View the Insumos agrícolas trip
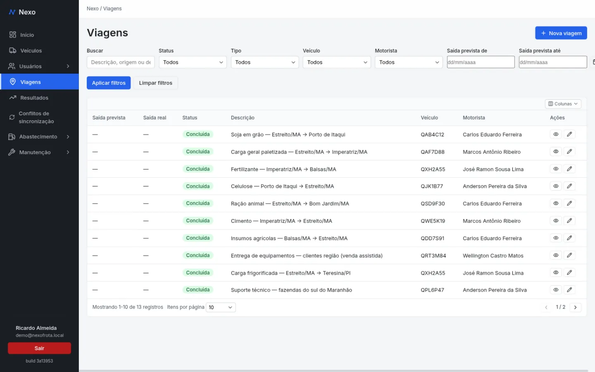Viewport: 595px width, 372px height. click(x=556, y=238)
